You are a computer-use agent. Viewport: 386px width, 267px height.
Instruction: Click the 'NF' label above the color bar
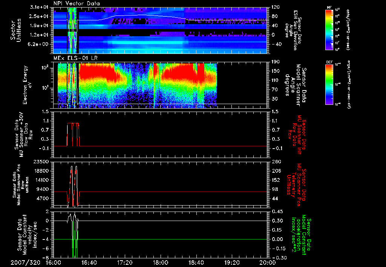coord(329,8)
